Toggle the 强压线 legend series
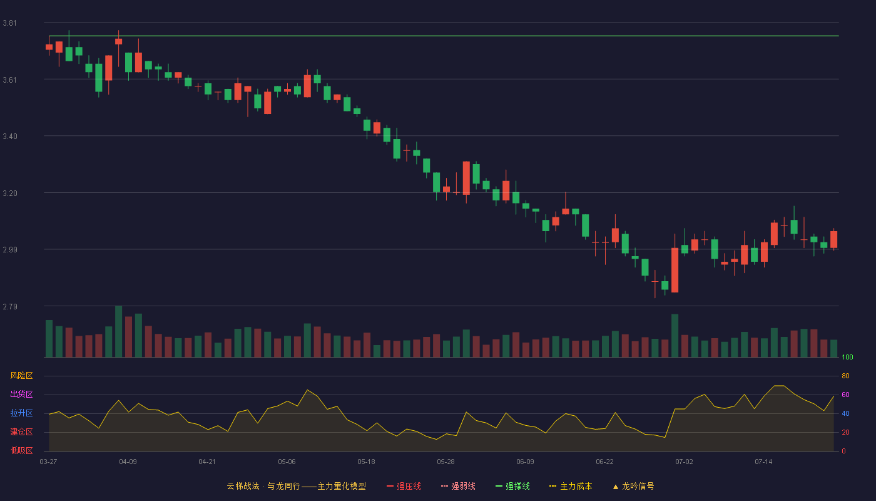The height and width of the screenshot is (501, 876). 404,486
